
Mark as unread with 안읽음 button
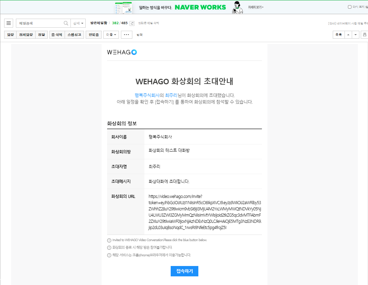pos(94,35)
